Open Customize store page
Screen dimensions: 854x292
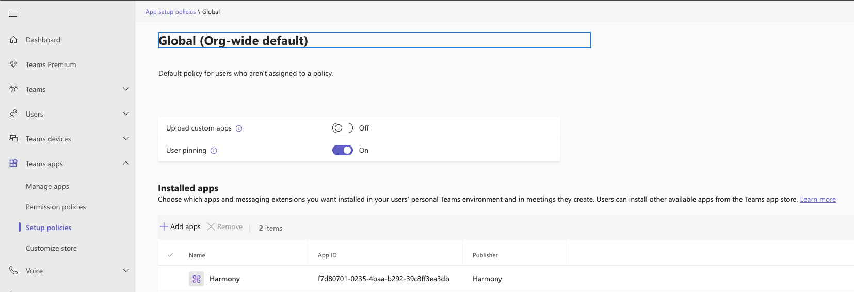(x=51, y=248)
